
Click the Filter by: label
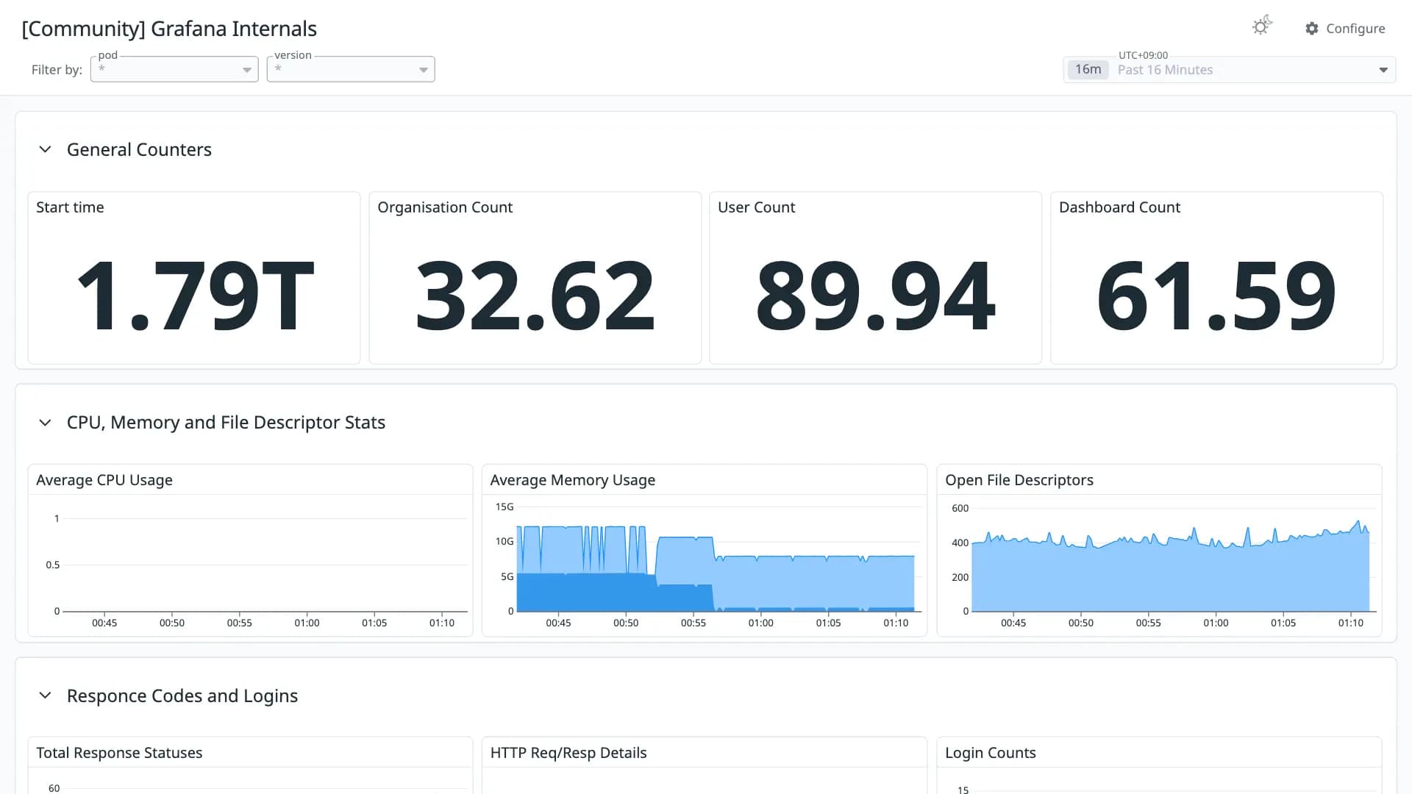[57, 70]
